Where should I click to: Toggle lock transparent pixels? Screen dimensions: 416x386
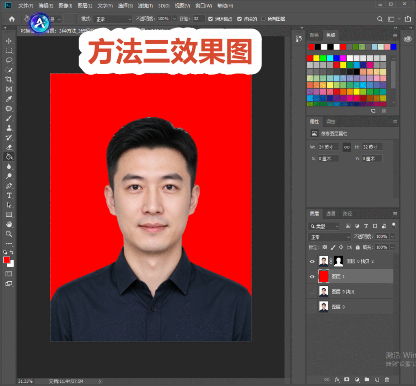325,247
